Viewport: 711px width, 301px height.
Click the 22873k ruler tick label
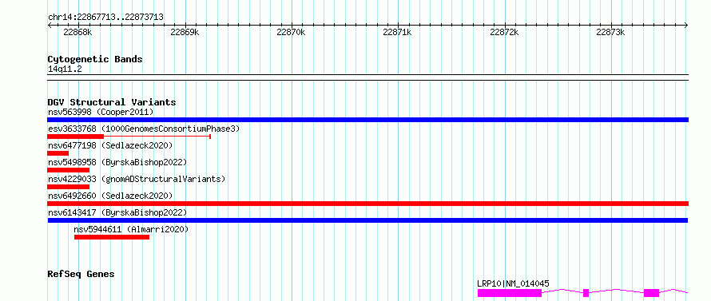610,32
